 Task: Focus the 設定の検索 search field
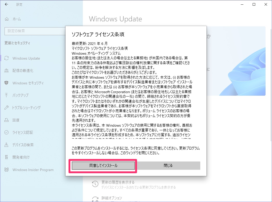click(35, 31)
